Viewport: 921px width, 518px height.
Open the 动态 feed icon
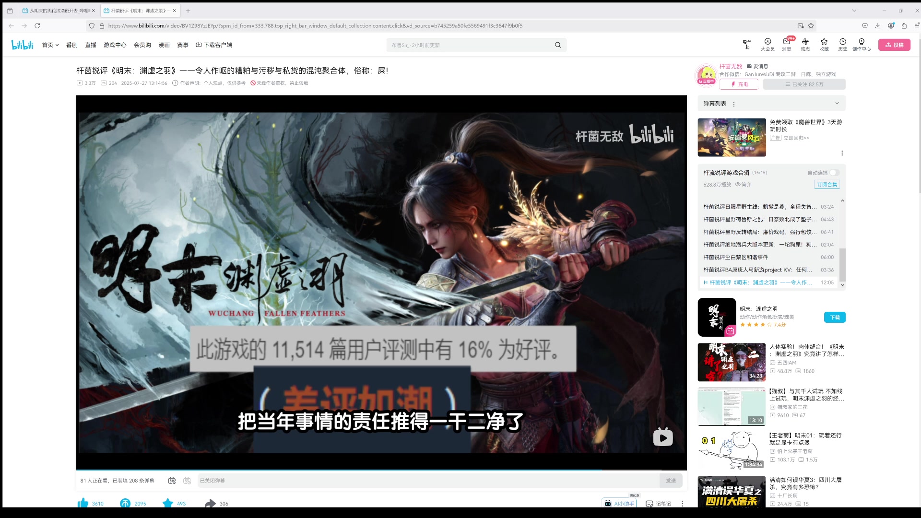coord(805,45)
